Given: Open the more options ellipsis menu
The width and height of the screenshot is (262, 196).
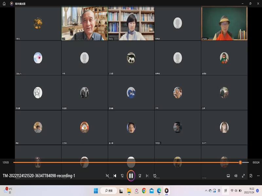Looking at the screenshot, I should (258, 176).
